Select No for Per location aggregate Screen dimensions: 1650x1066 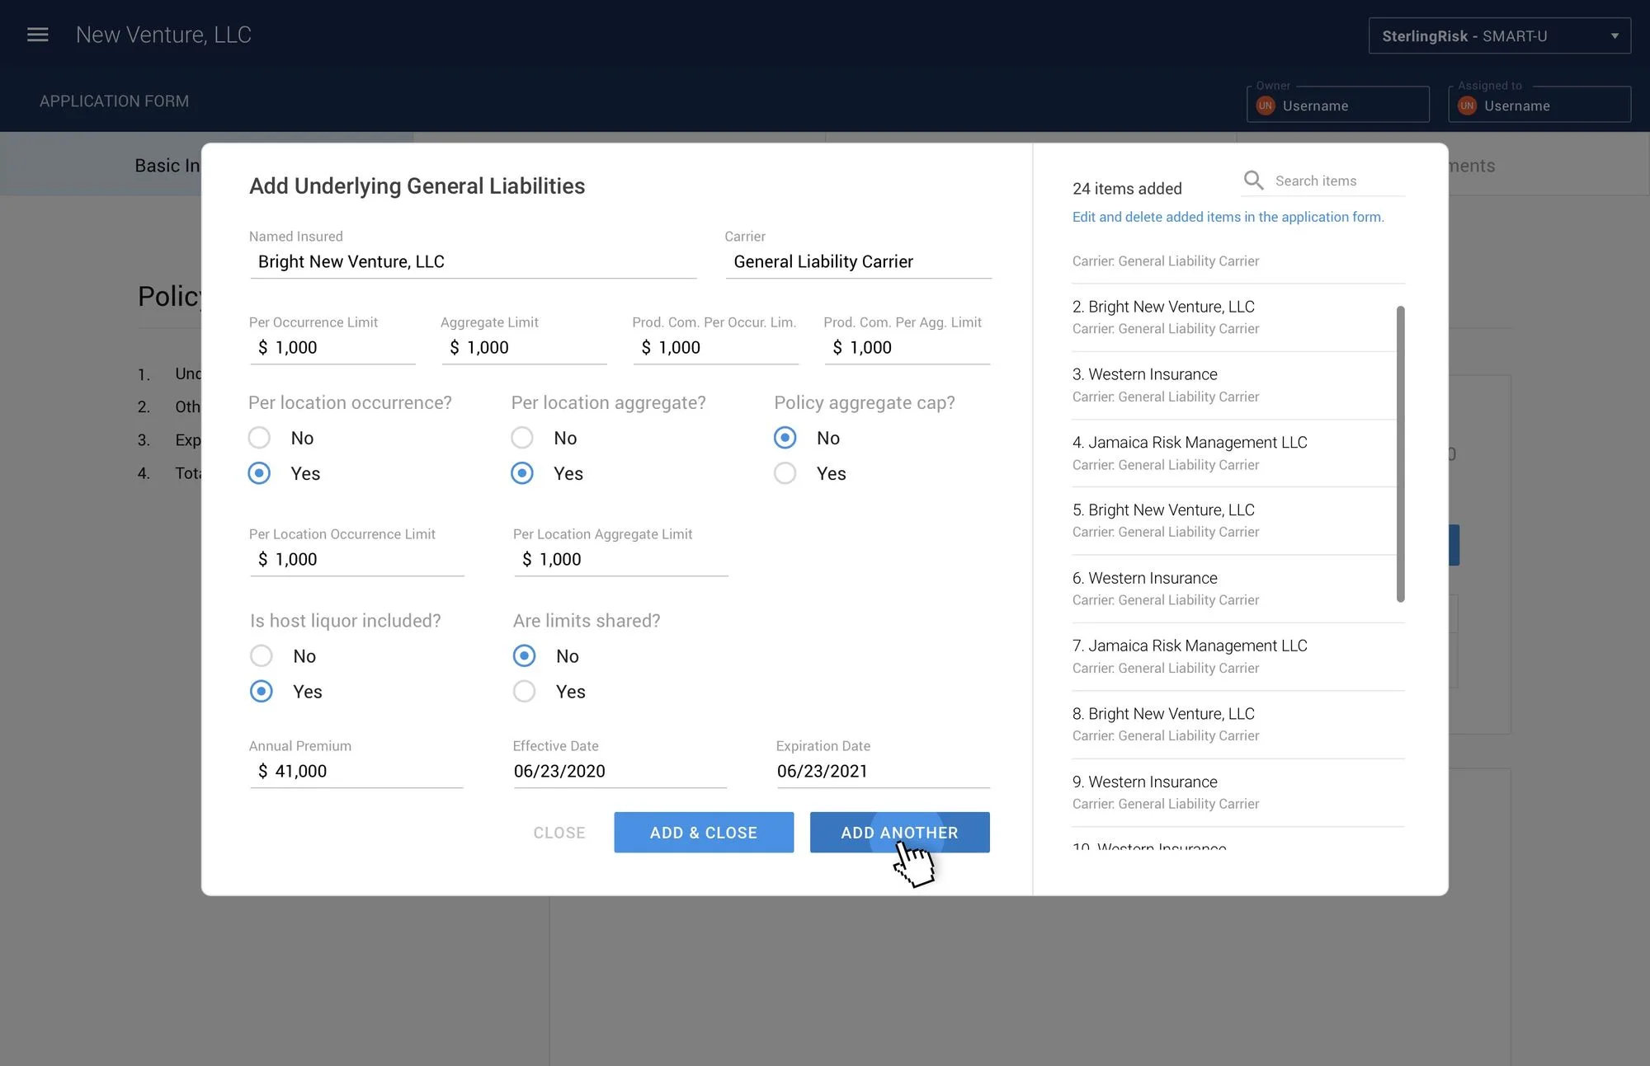tap(522, 438)
